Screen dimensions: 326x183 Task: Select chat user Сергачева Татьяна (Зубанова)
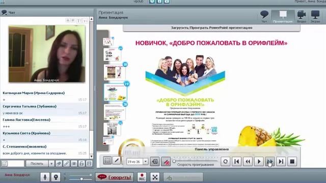point(30,106)
